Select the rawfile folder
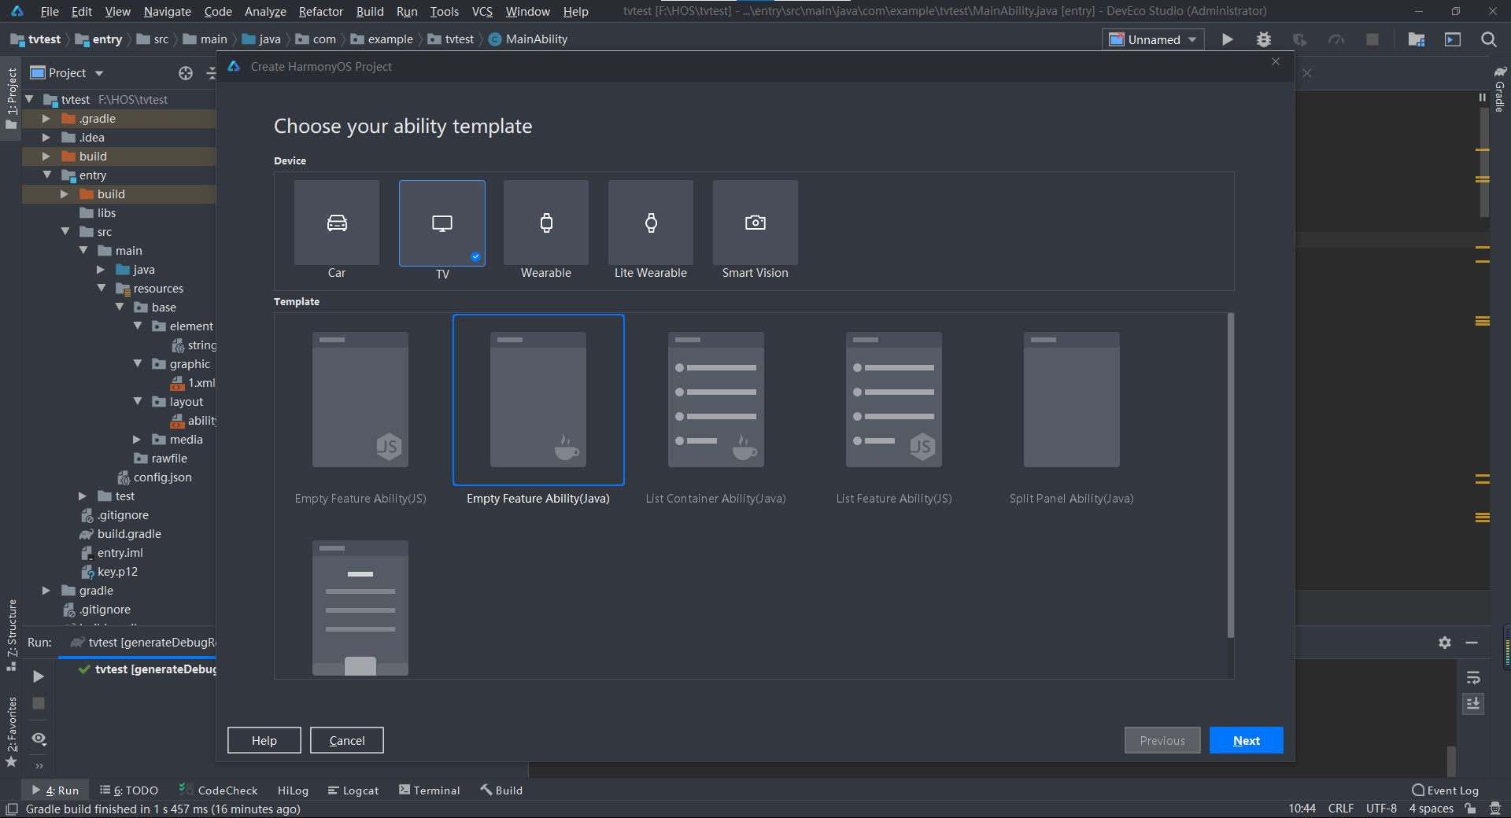Viewport: 1511px width, 818px height. coord(161,459)
